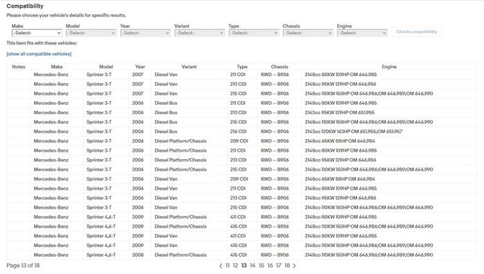Go to page 17
The width and height of the screenshot is (484, 274).
point(279,265)
